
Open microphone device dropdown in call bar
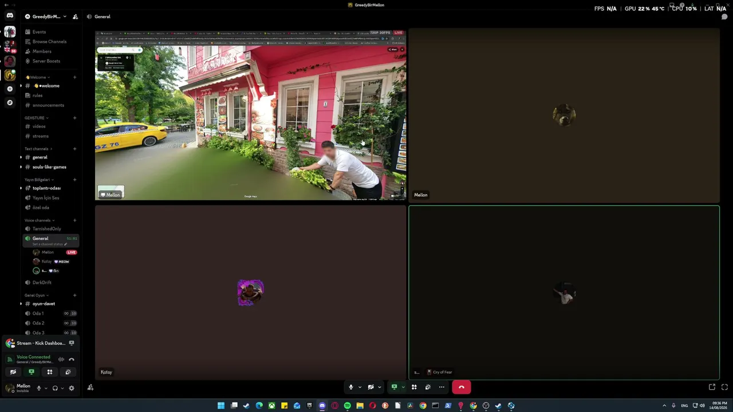pyautogui.click(x=360, y=387)
